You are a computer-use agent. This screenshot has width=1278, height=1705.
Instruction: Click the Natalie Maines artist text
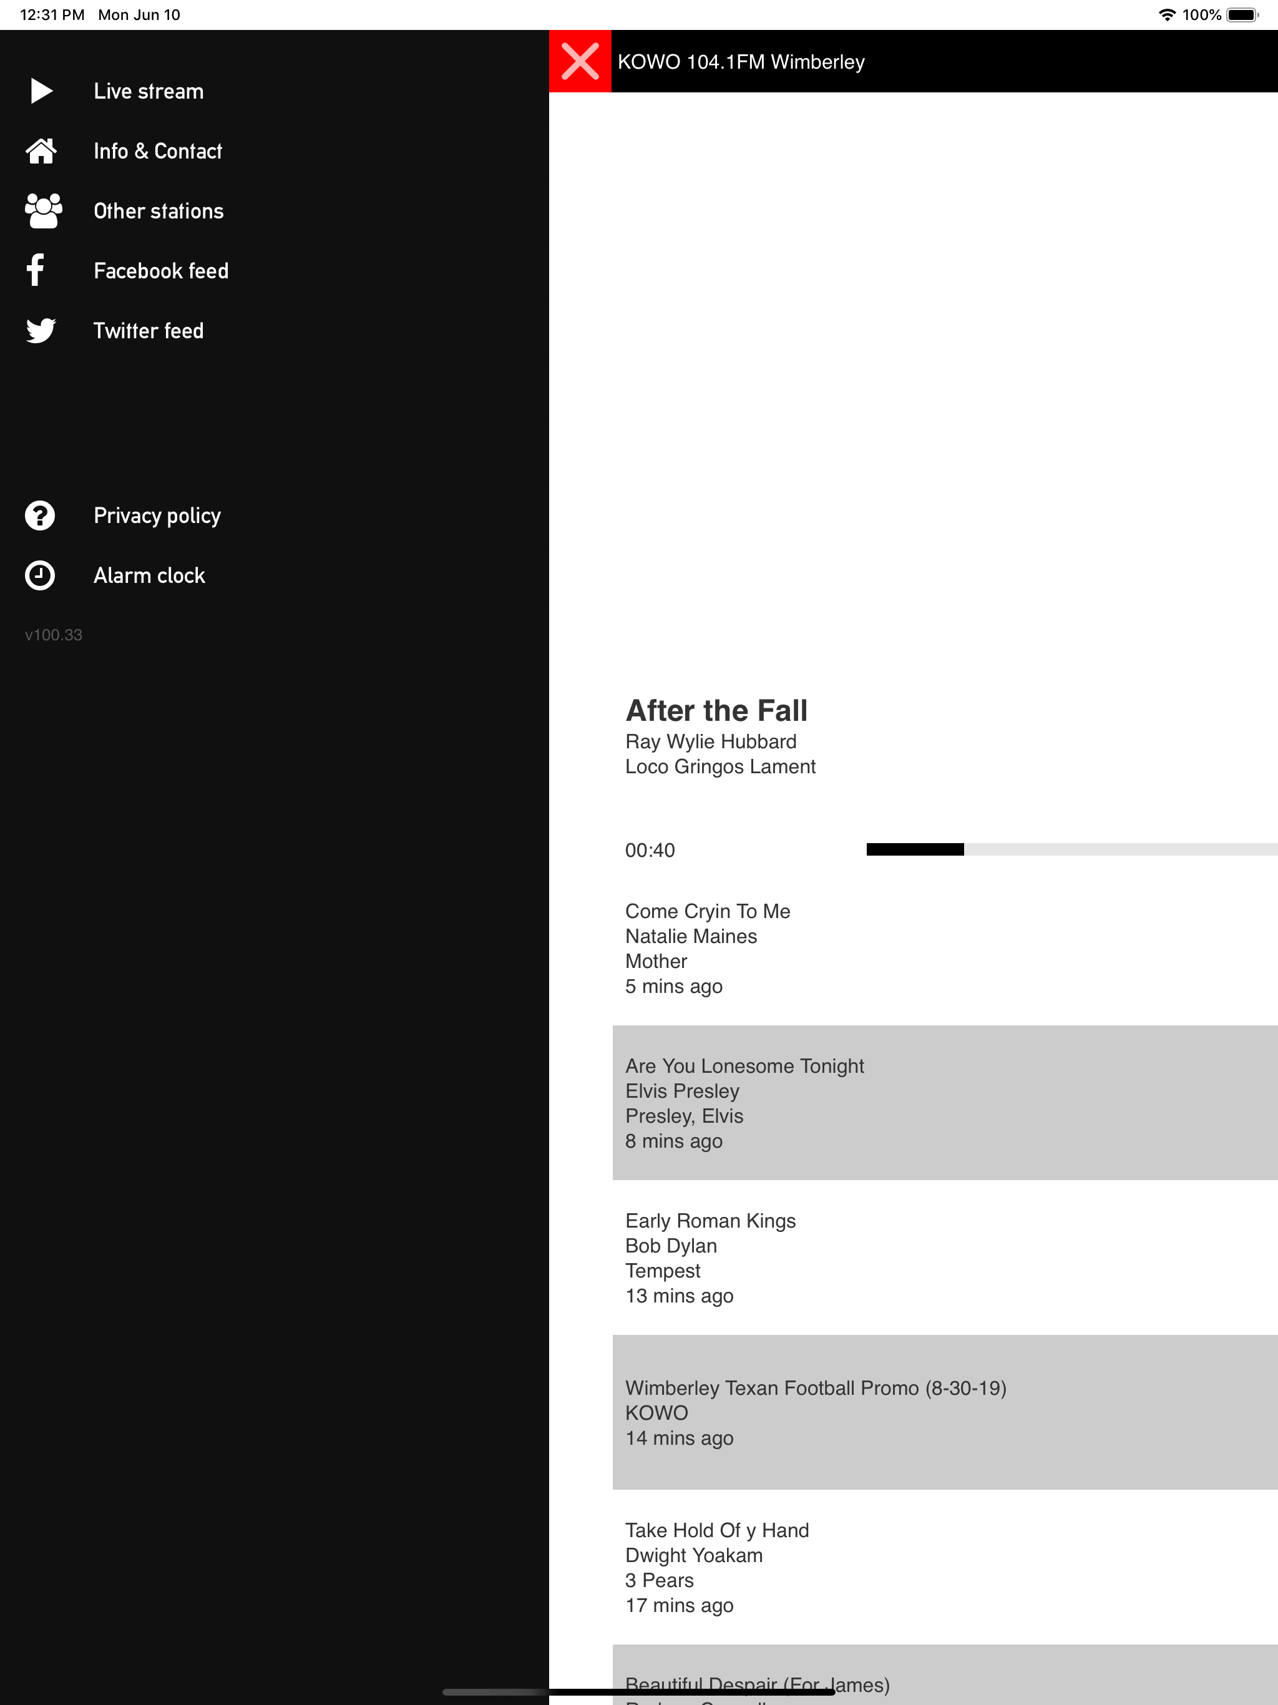pyautogui.click(x=691, y=937)
